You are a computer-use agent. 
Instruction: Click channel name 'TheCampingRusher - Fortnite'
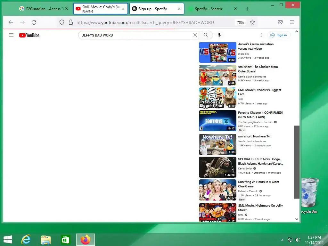point(255,122)
